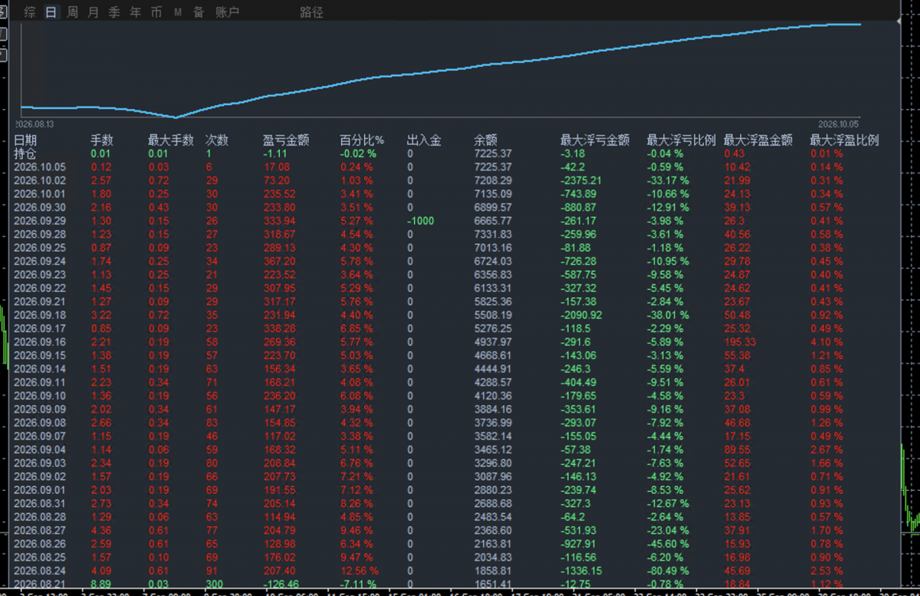Click the 12.56 % percentage value
Image resolution: width=920 pixels, height=596 pixels.
click(x=359, y=571)
